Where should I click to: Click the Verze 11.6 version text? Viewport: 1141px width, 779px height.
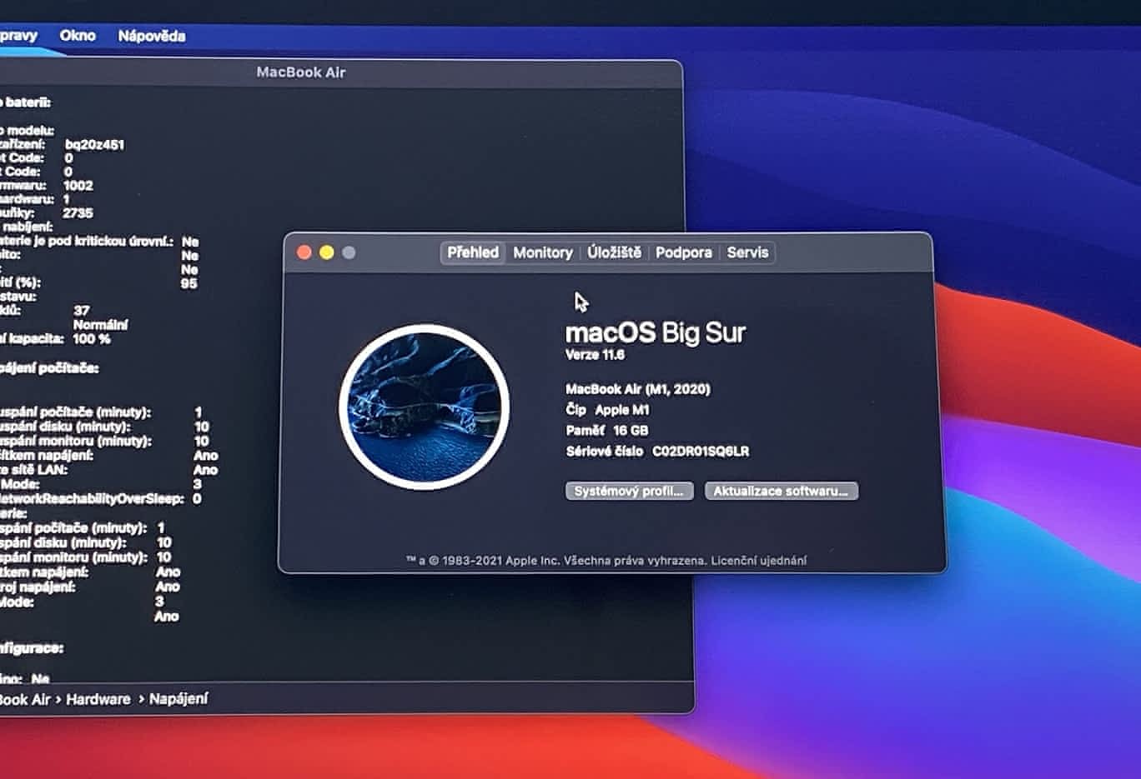pyautogui.click(x=595, y=355)
